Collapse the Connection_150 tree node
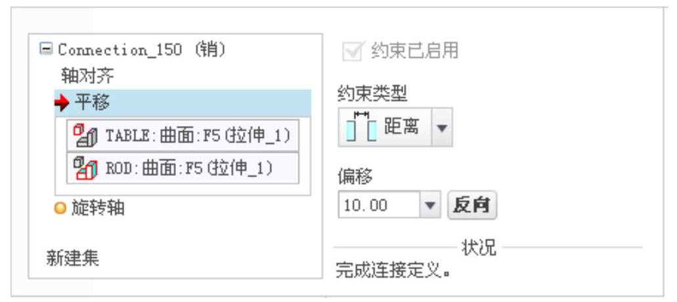This screenshot has height=302, width=677. pos(46,49)
